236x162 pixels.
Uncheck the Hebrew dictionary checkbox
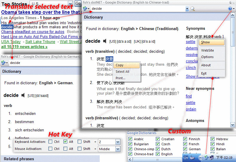point(212,139)
